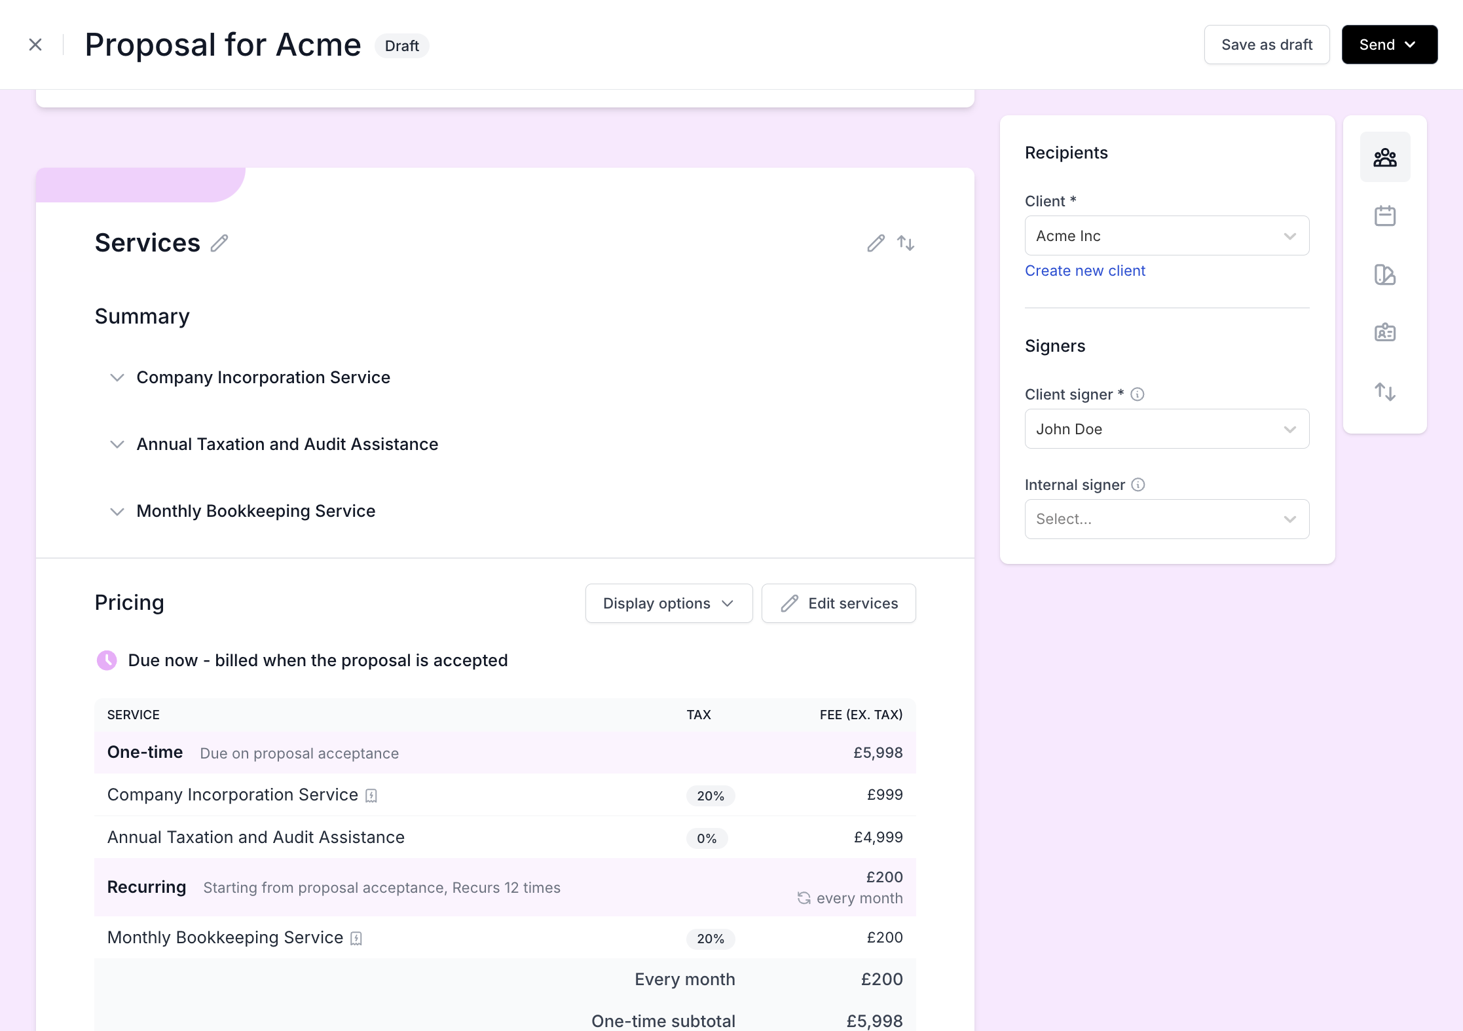Screen dimensions: 1463x1031
Task: Click the 20% tax badge for Company Incorporation
Action: pyautogui.click(x=711, y=796)
